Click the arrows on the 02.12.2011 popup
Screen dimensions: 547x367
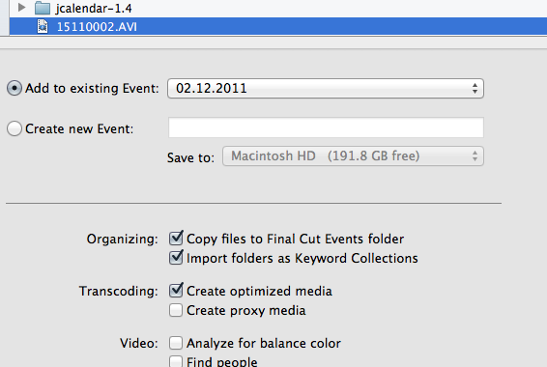[475, 88]
